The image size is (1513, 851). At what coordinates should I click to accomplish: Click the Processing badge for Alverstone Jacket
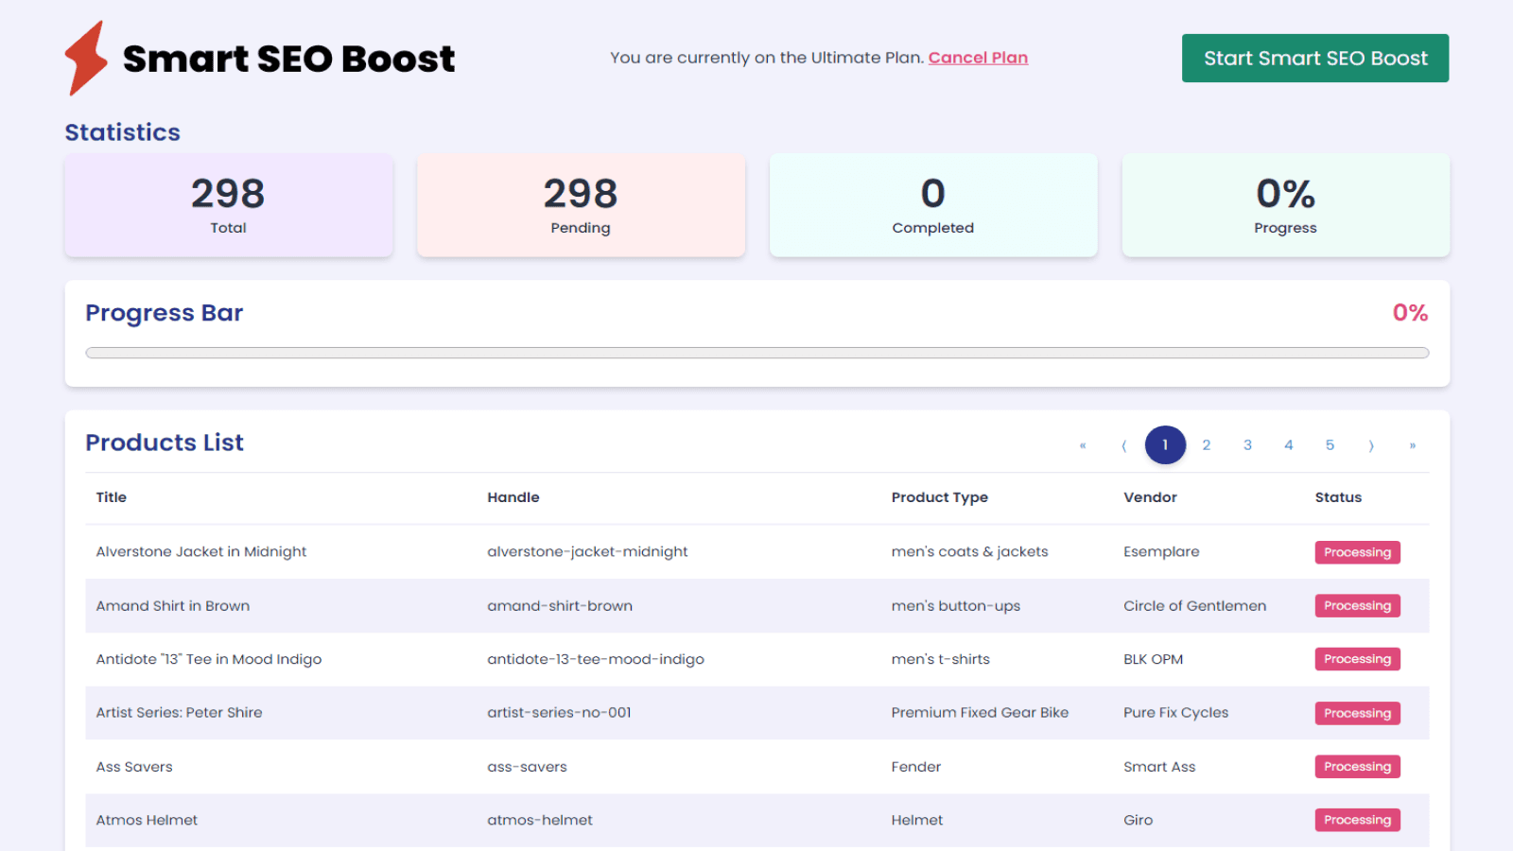click(1357, 551)
